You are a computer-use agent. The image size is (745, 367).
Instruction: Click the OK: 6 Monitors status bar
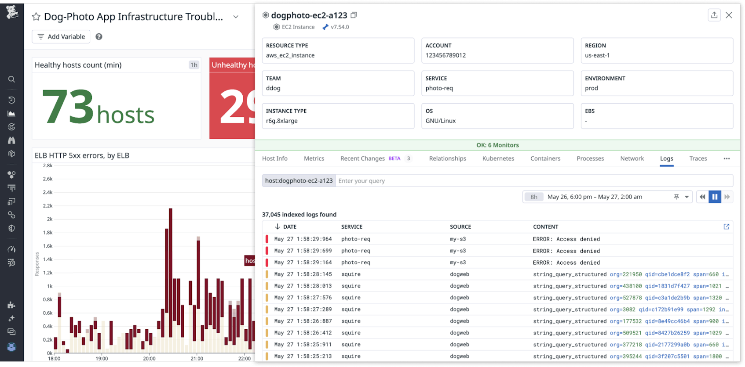(x=497, y=145)
